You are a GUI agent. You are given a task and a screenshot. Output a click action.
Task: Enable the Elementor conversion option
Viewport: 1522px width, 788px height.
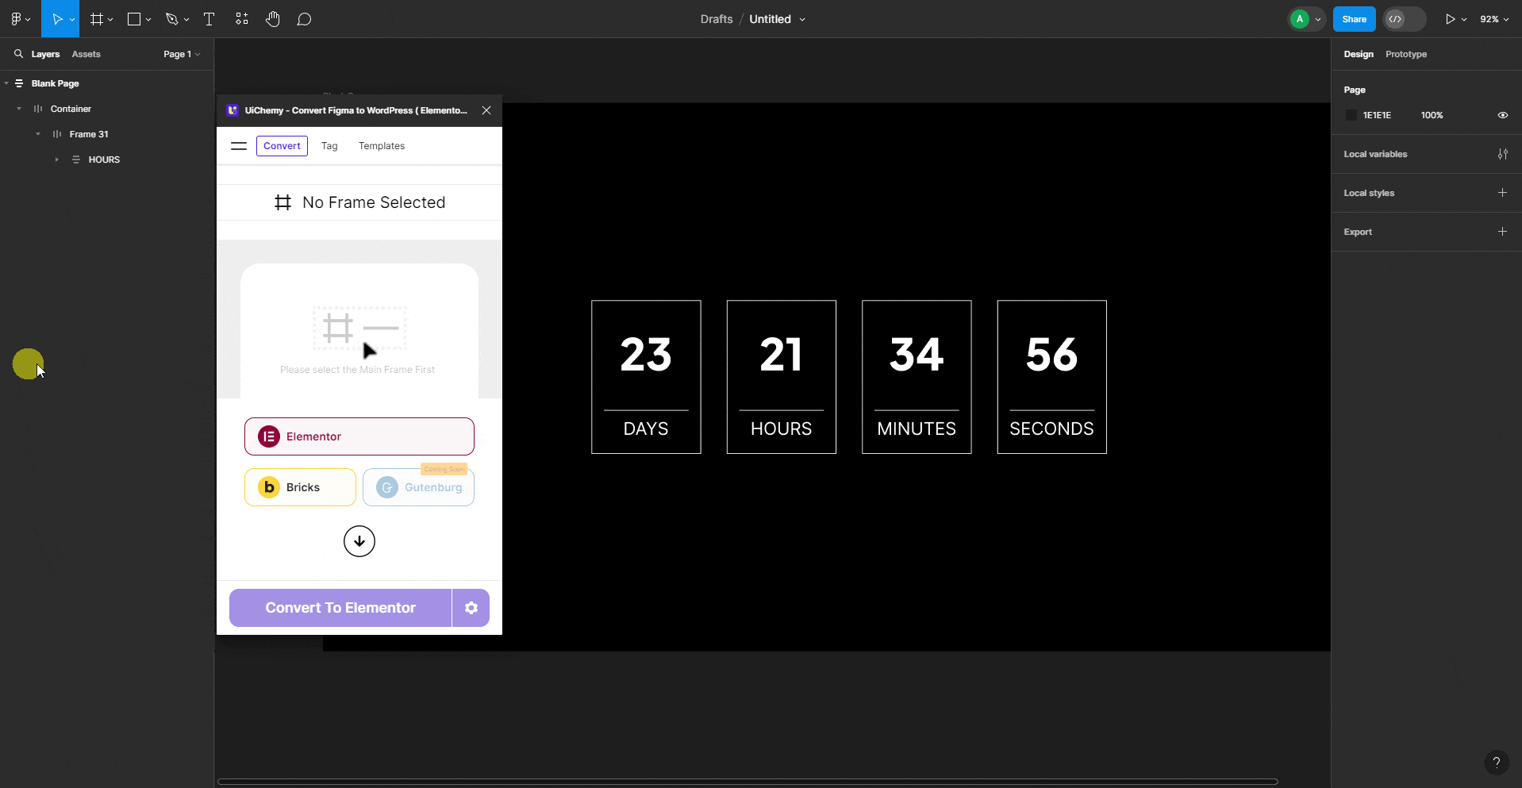[x=359, y=436]
